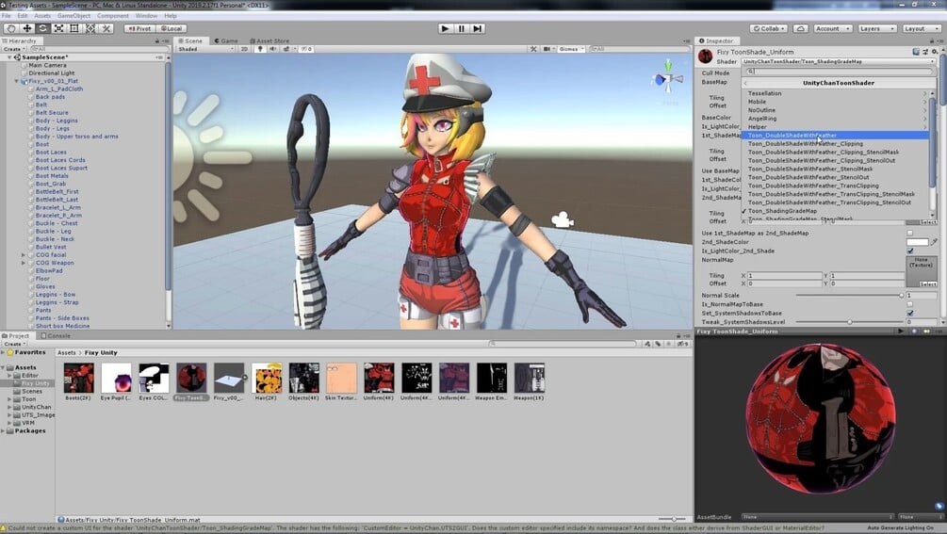Open the cloud services panel

[x=800, y=28]
